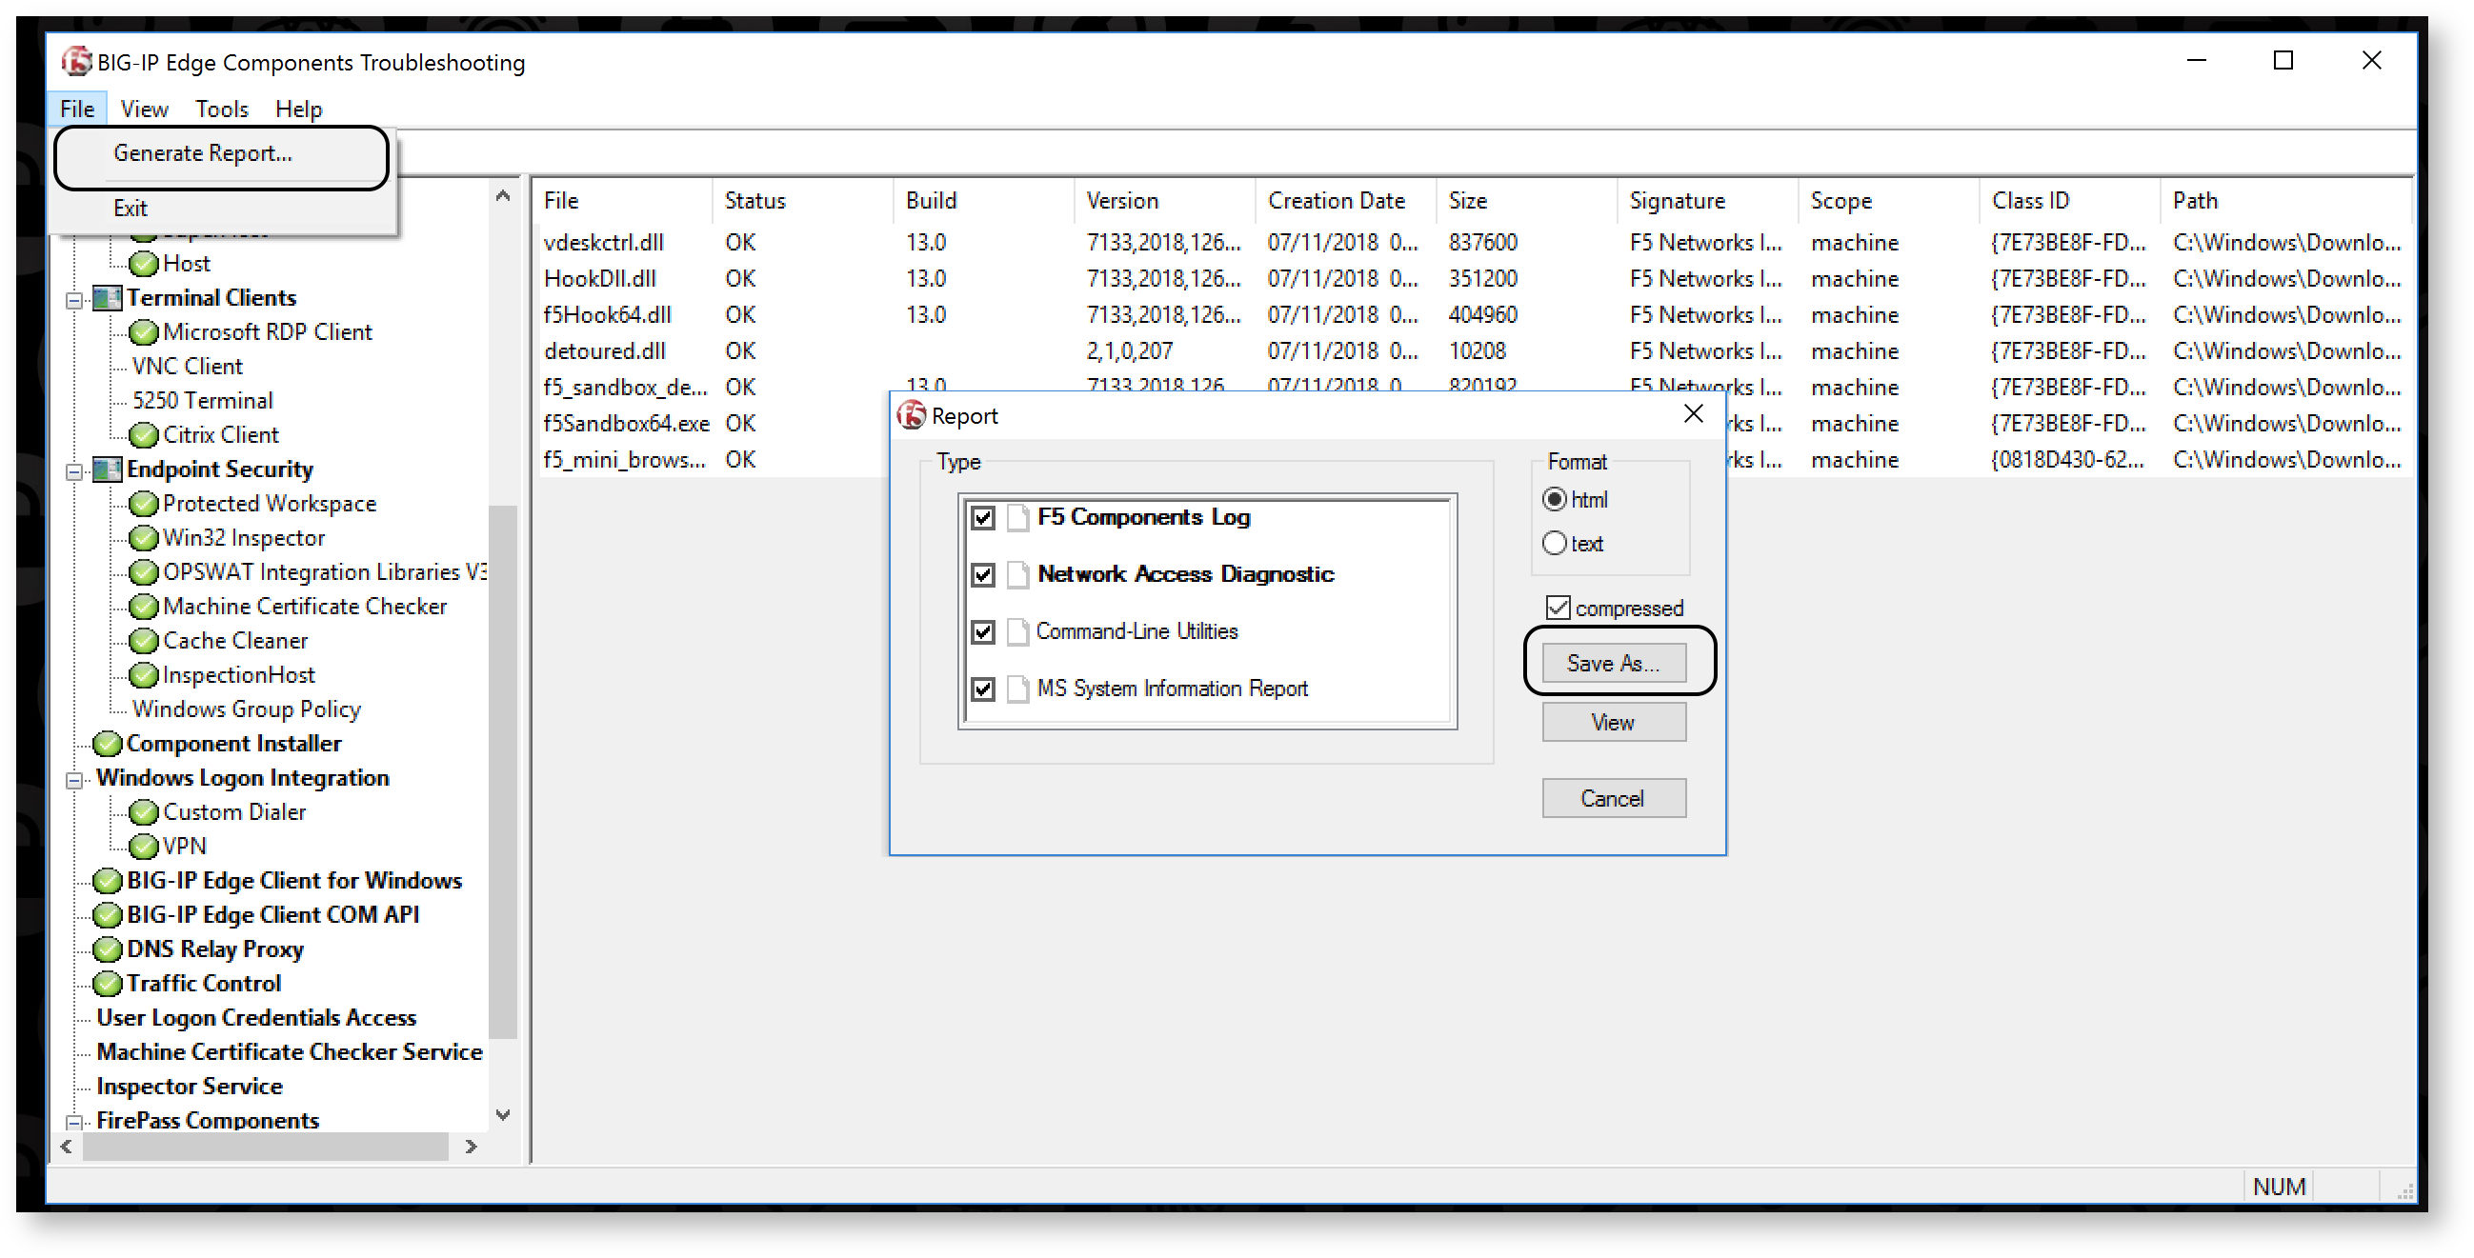
Task: Click the F5 logo in the Report dialog
Action: 912,416
